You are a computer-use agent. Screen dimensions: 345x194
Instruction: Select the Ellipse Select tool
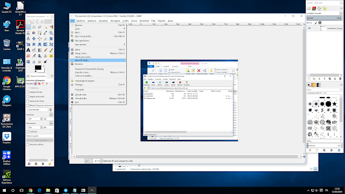(34, 27)
